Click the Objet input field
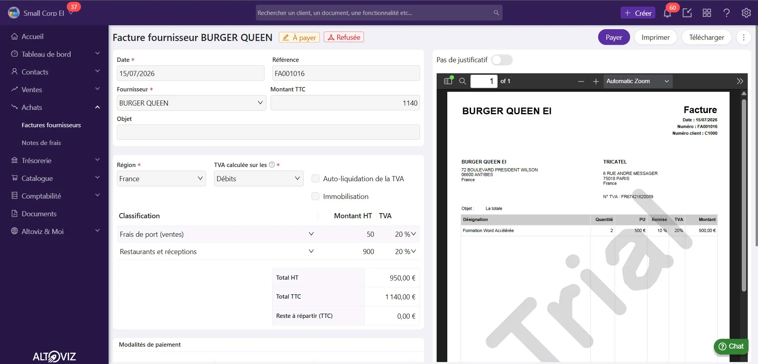Viewport: 758px width, 364px height. pyautogui.click(x=268, y=132)
